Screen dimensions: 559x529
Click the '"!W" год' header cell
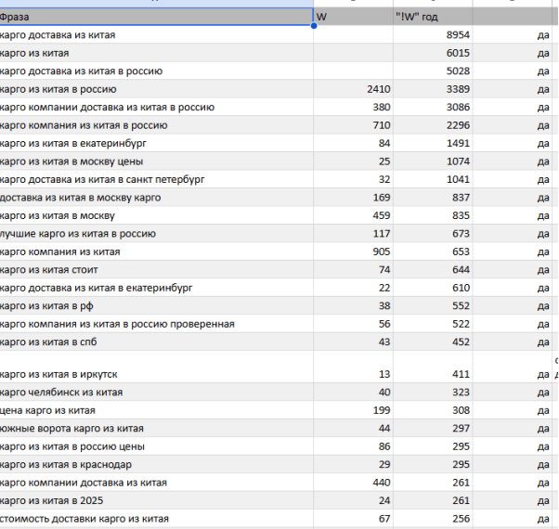pos(433,17)
